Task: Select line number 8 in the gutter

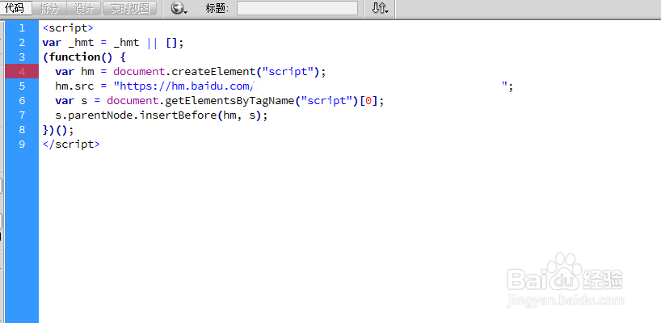Action: pyautogui.click(x=22, y=130)
